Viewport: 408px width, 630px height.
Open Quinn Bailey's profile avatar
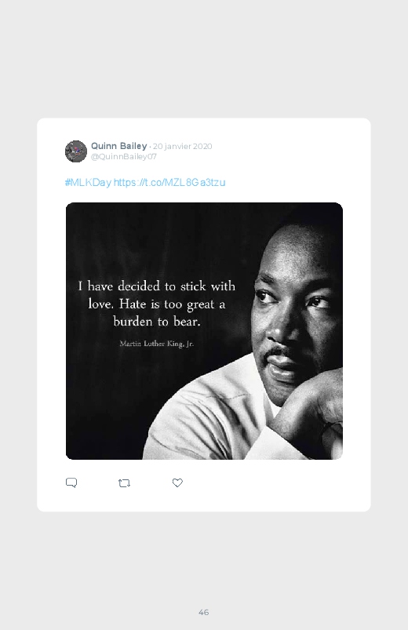point(76,151)
